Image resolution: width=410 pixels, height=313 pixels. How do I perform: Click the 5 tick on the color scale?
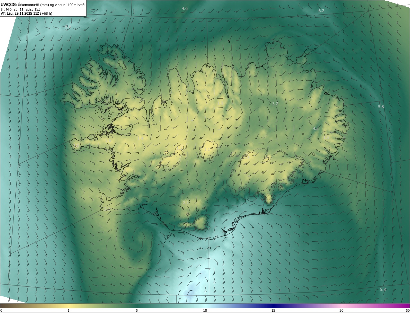pyautogui.click(x=137, y=310)
